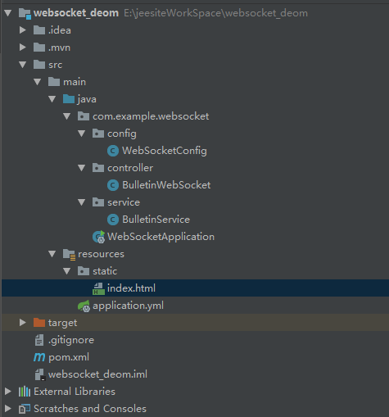Click the Maven pom.xml icon

point(39,357)
